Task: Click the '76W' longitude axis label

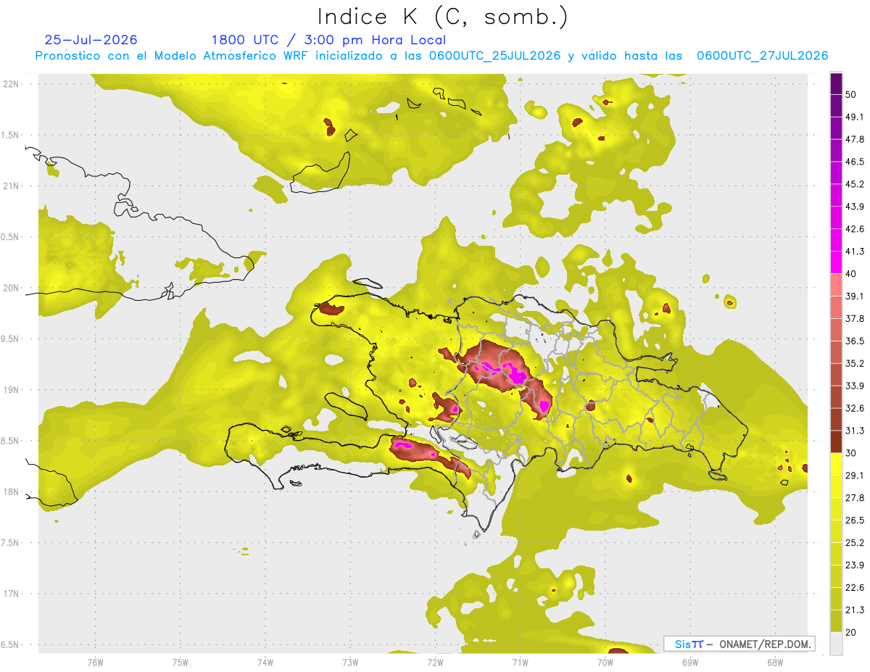Action: tap(96, 662)
